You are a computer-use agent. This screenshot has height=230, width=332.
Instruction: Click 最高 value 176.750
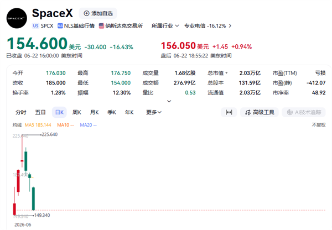(x=121, y=73)
